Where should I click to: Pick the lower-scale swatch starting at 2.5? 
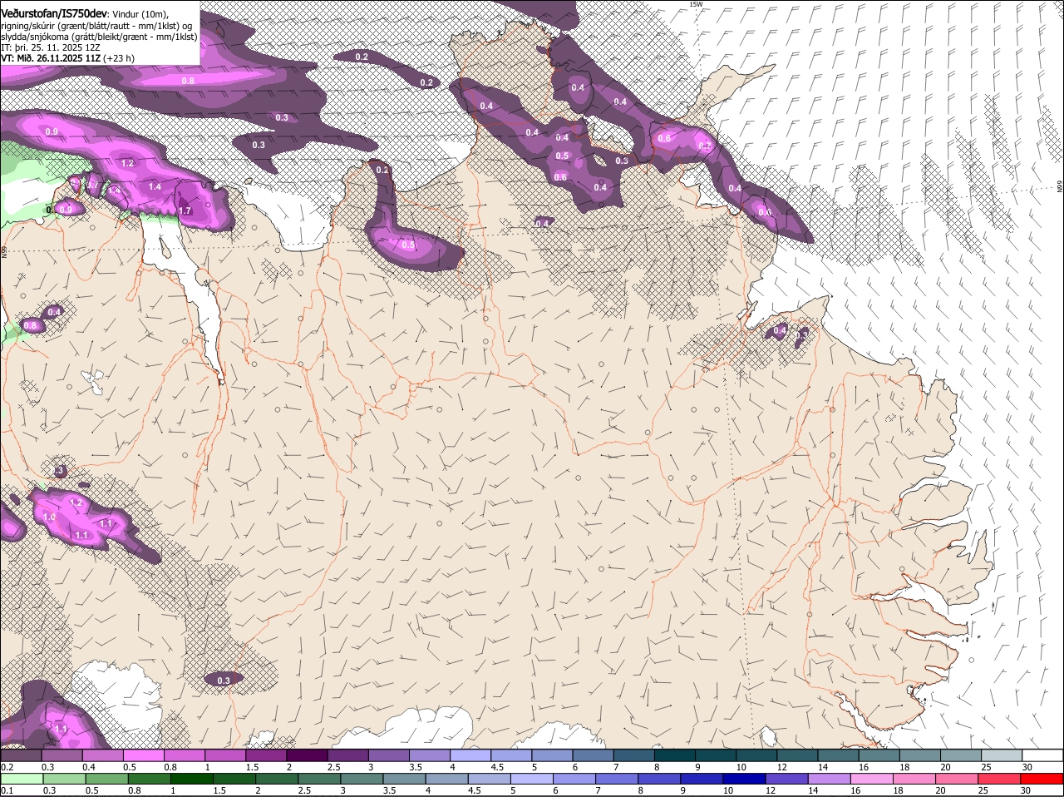coord(319,779)
